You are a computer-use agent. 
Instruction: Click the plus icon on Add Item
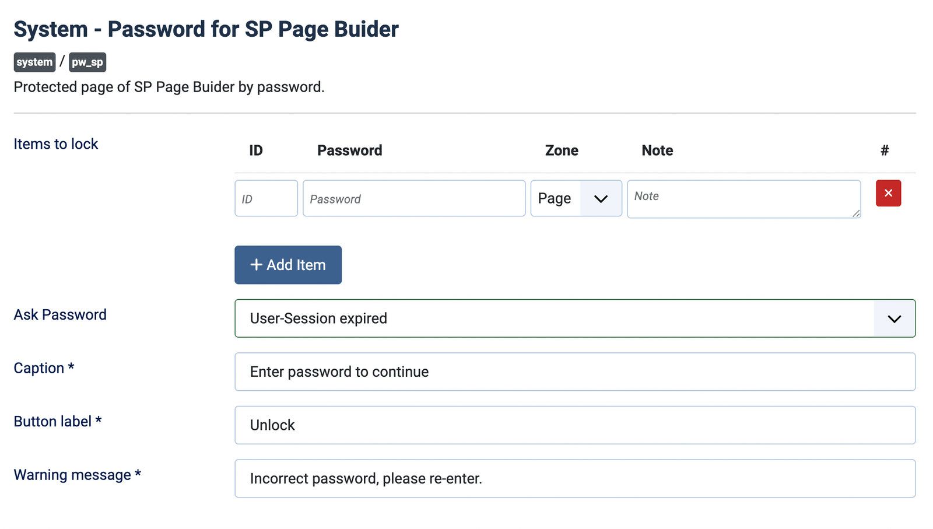[x=257, y=265]
